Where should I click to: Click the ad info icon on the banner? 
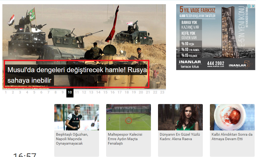(x=249, y=6)
